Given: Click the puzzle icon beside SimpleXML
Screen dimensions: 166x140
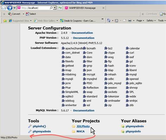Looking at the screenshot, I should pos(63,92).
